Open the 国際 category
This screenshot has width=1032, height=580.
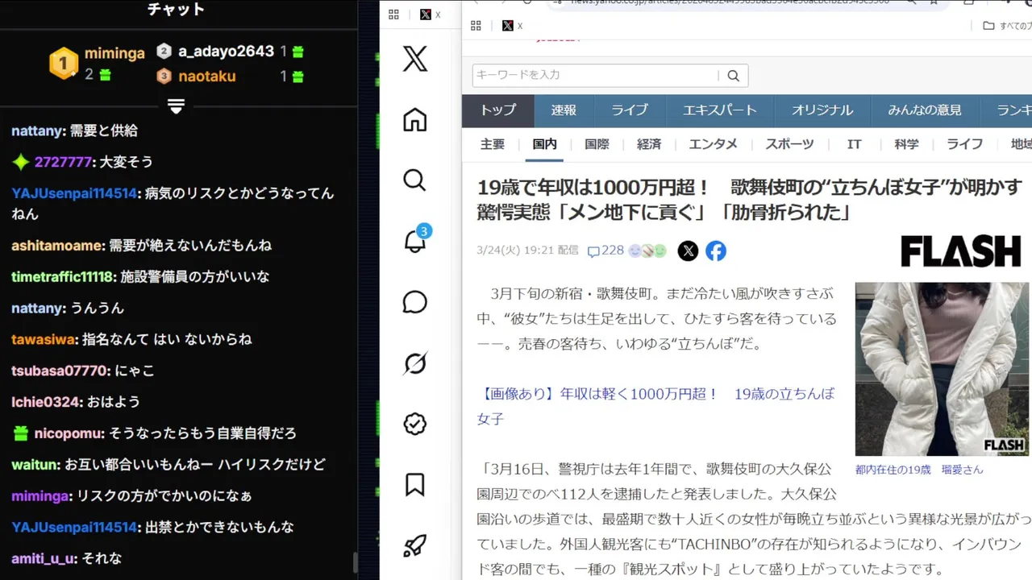tap(597, 144)
